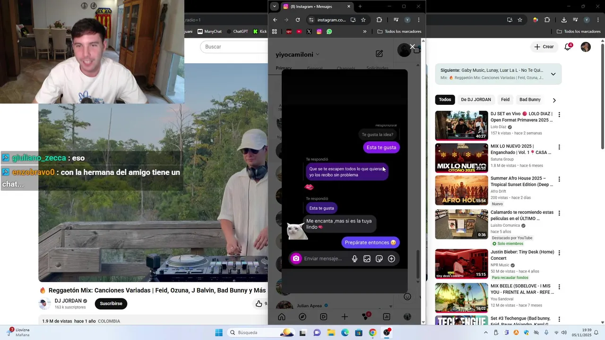This screenshot has width=605, height=340.
Task: Click the YouTube notifications bell
Action: (568, 47)
